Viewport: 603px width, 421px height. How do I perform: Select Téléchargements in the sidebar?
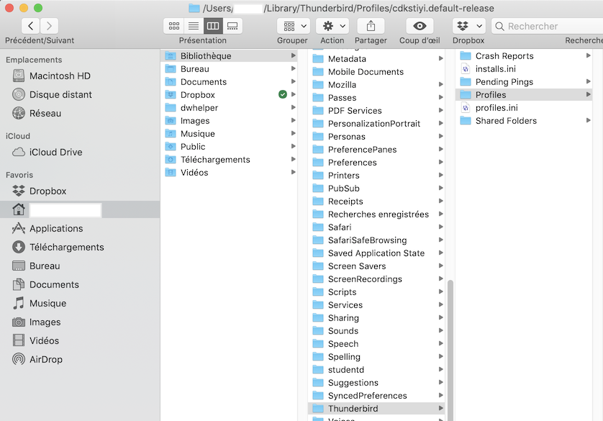66,247
